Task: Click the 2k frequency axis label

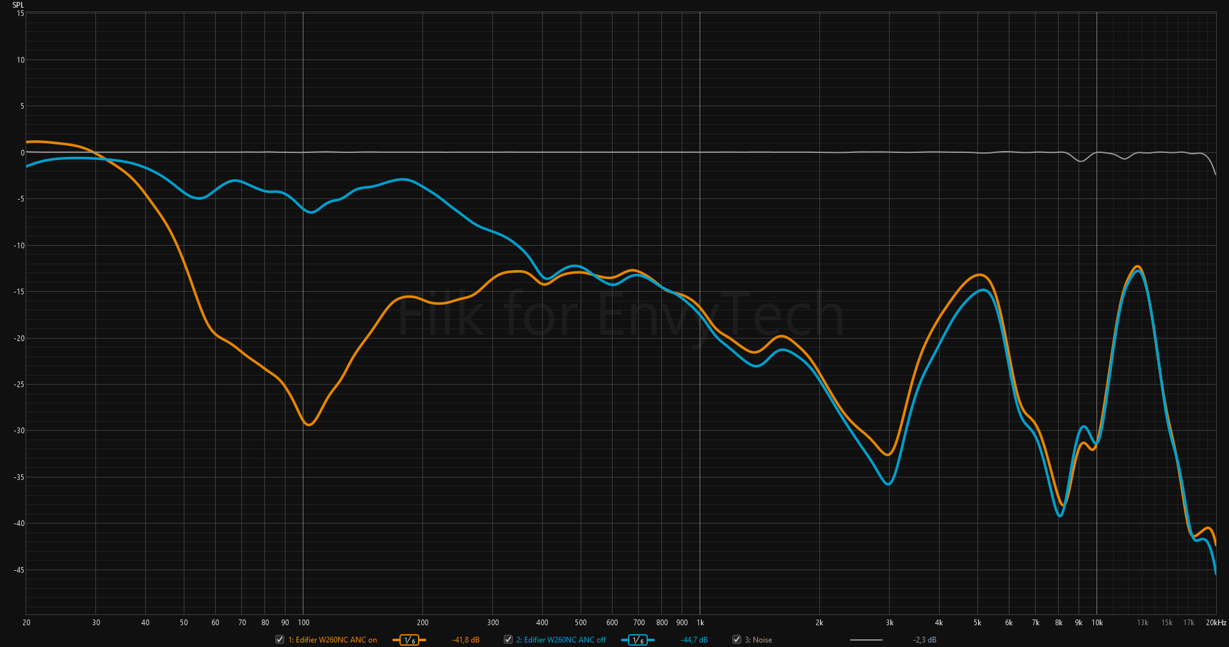Action: pos(819,623)
